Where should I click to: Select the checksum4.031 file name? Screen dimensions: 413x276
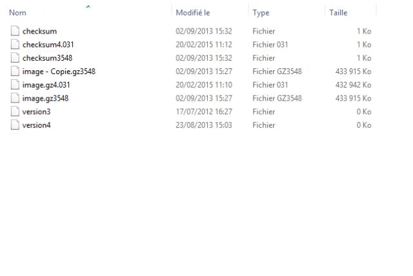point(48,44)
